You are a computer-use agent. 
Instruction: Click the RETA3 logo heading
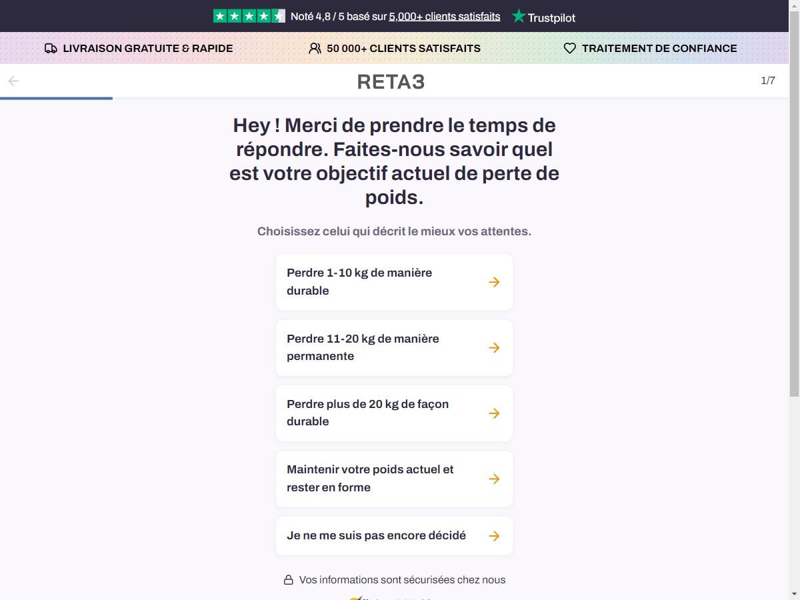click(x=391, y=82)
